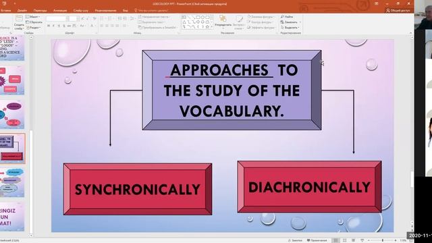Expand the shapes gallery More arrow

point(211,27)
